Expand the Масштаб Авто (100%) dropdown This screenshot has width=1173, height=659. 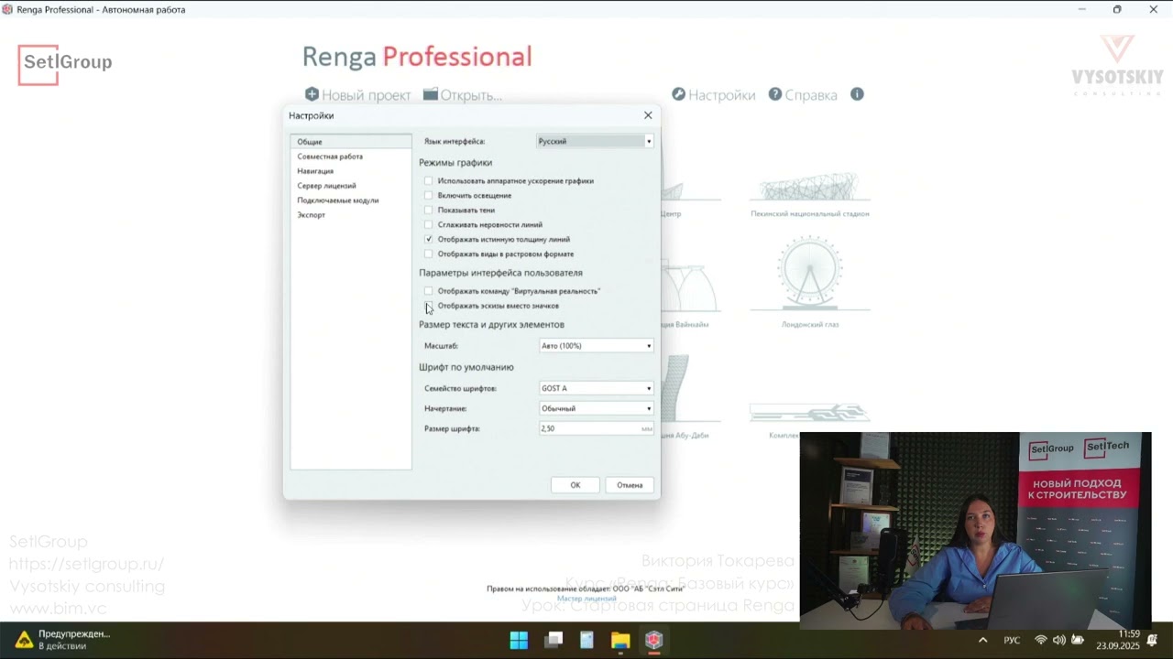coord(597,346)
